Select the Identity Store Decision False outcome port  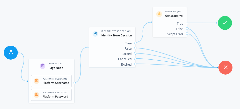coord(135,48)
